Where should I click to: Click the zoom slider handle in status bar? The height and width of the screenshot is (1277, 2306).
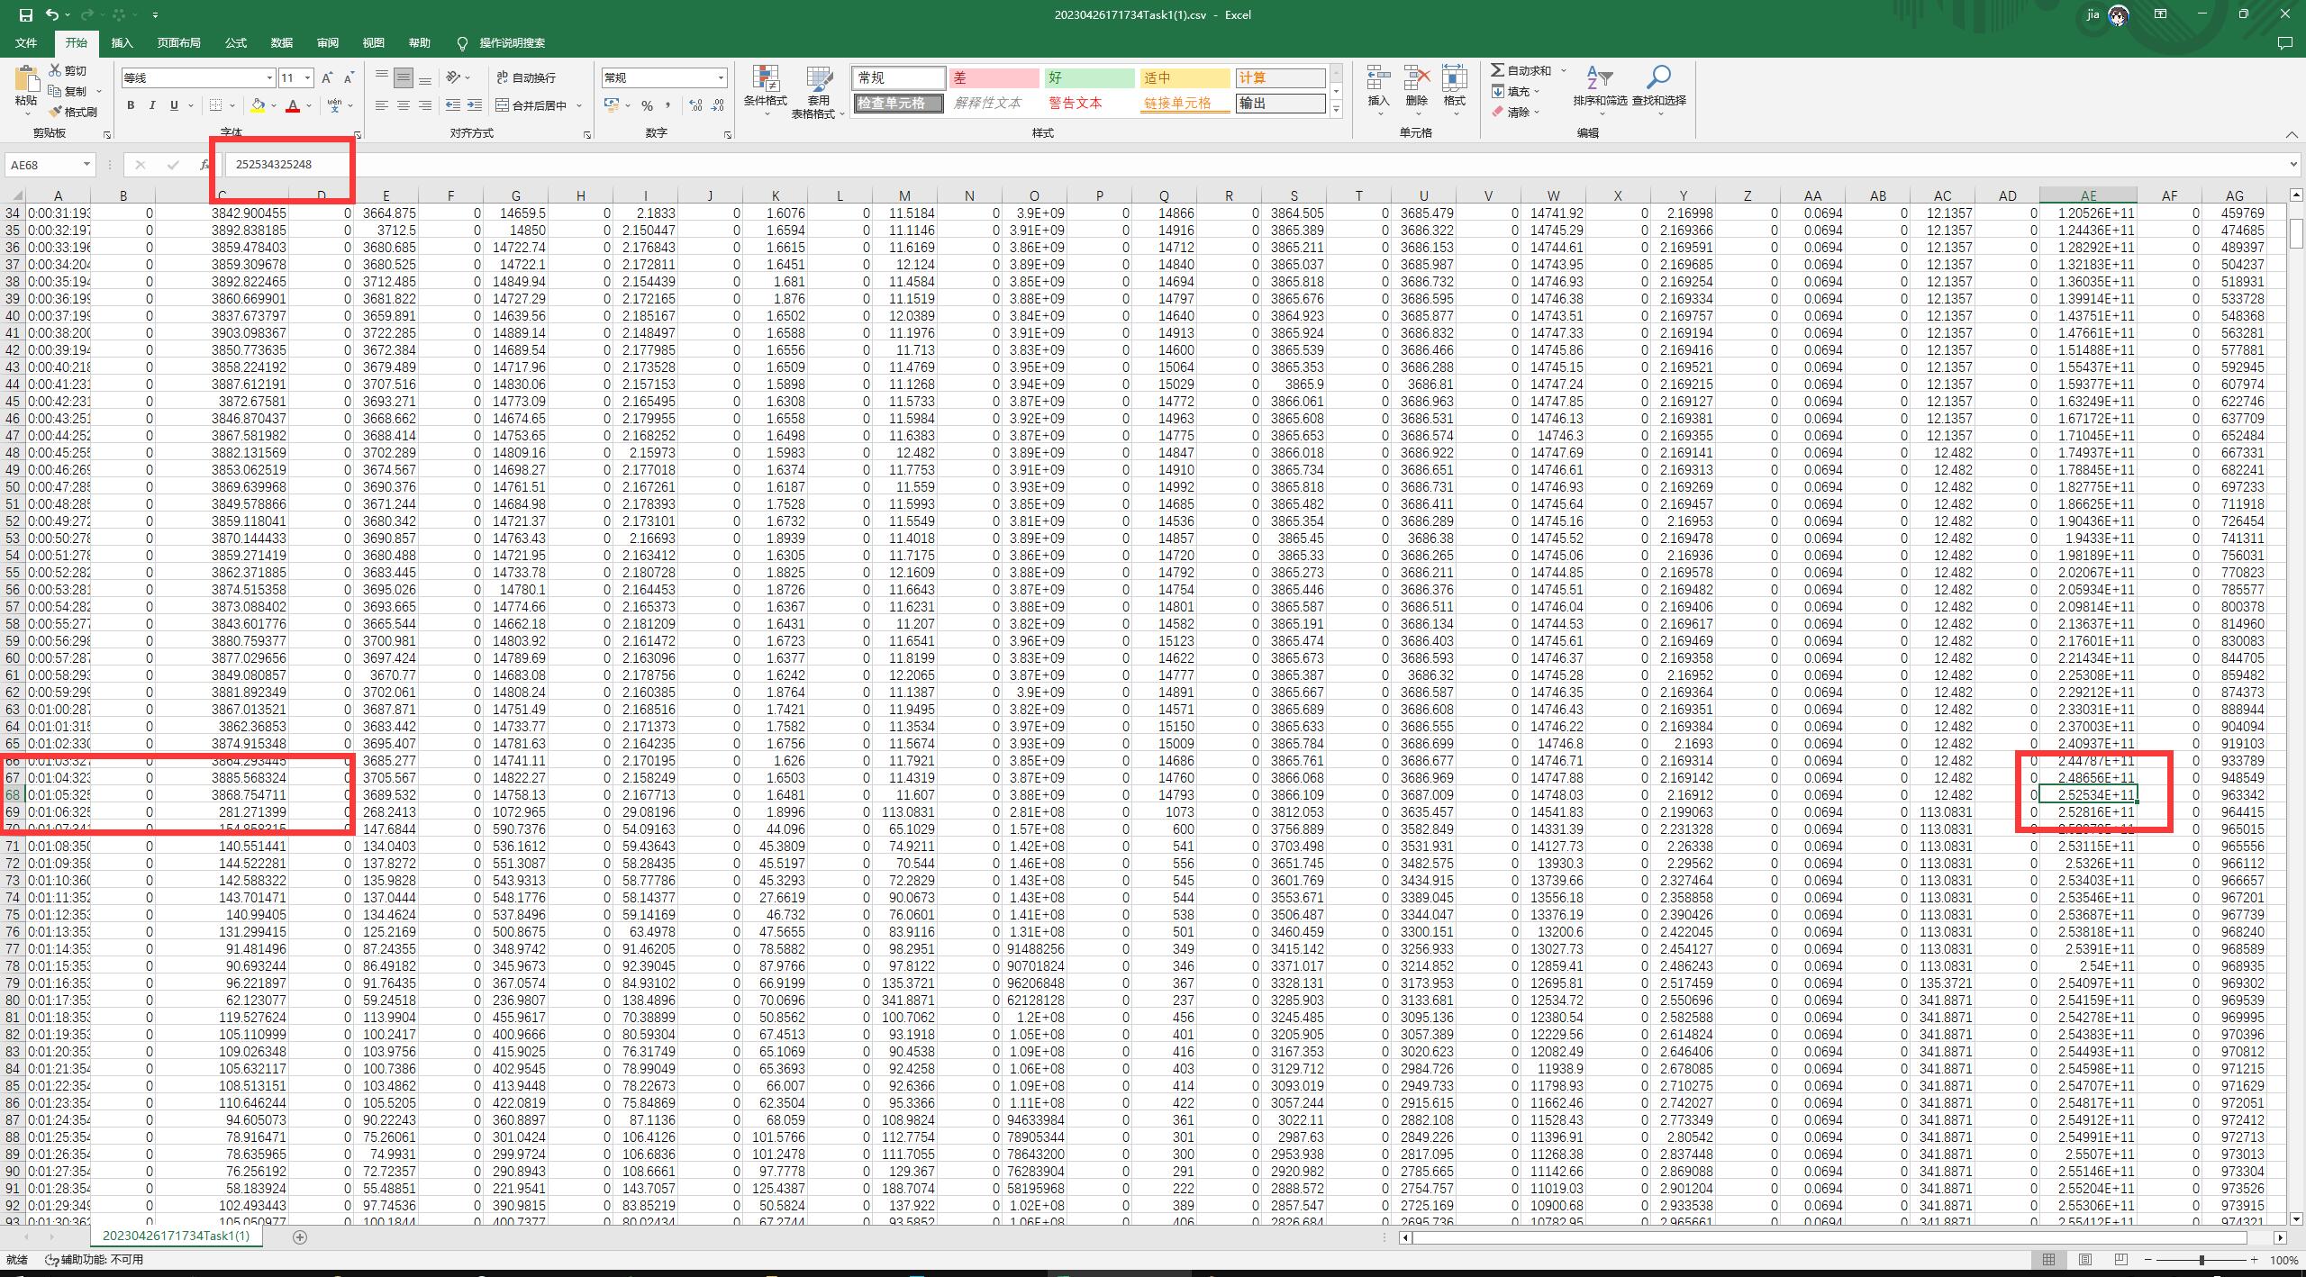coord(2202,1260)
